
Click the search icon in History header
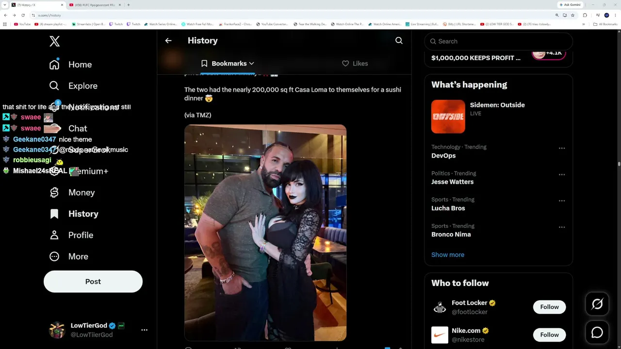399,41
